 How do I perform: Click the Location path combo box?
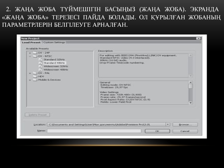(x=108, y=125)
